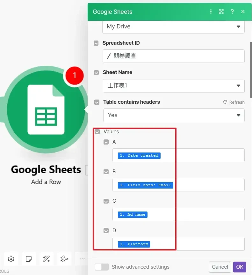Click the Refresh link text

pyautogui.click(x=237, y=102)
